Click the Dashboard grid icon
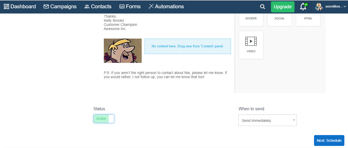This screenshot has height=148, width=348. [x=6, y=6]
